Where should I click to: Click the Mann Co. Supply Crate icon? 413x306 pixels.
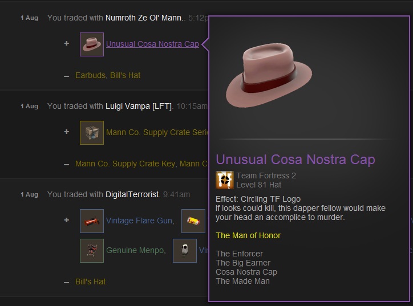coord(92,133)
